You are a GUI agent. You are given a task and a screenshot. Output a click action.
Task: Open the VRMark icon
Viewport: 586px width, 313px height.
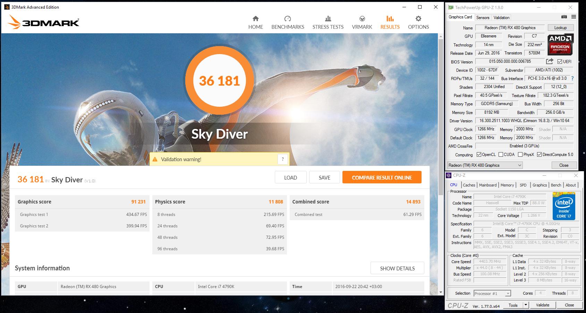coord(362,19)
